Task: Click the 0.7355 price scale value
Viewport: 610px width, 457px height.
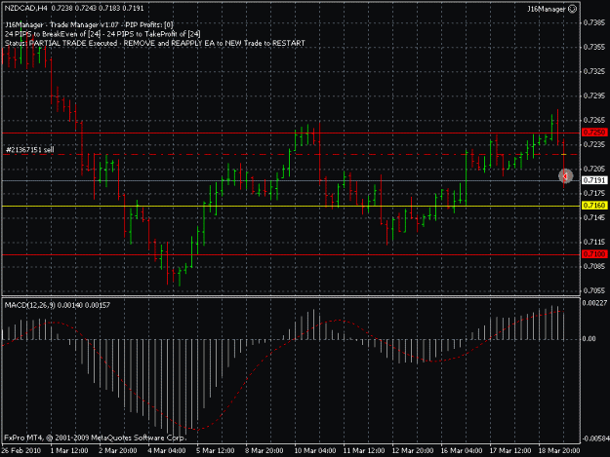Action: point(594,47)
